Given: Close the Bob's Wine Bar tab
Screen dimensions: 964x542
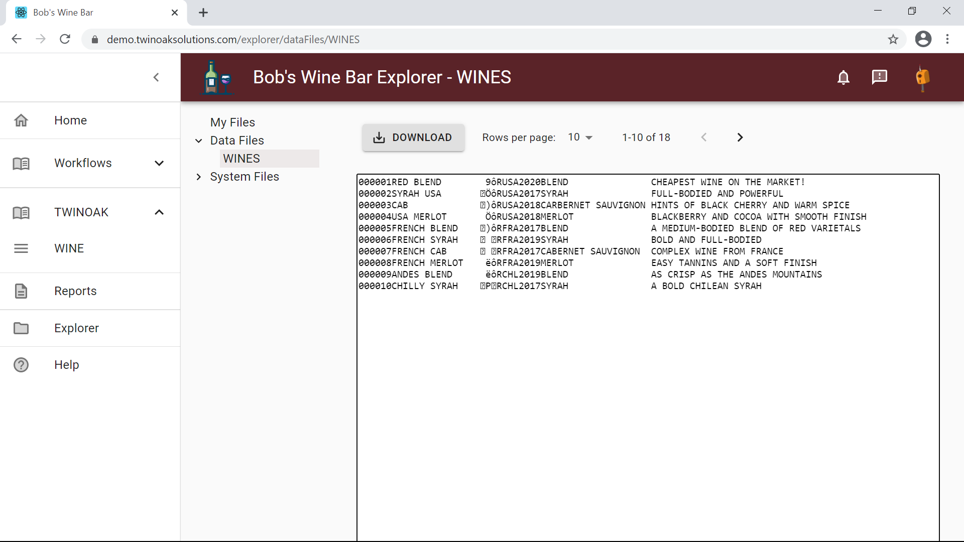Looking at the screenshot, I should point(175,13).
